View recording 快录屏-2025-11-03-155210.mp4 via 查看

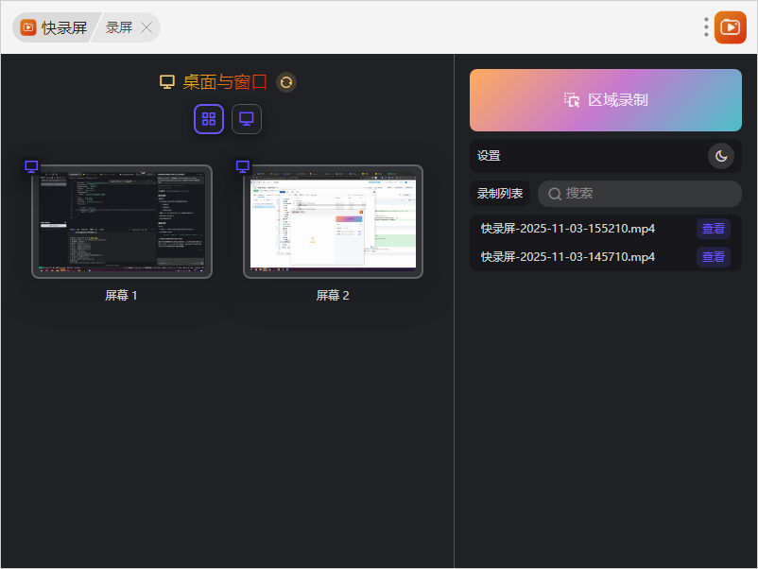(713, 229)
